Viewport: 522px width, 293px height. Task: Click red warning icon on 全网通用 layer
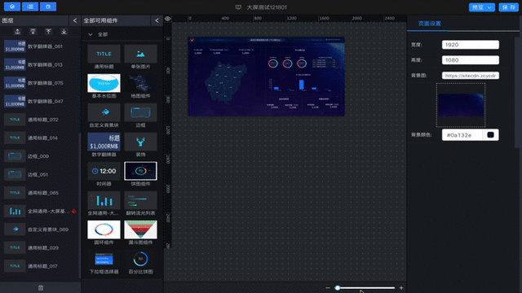74,212
